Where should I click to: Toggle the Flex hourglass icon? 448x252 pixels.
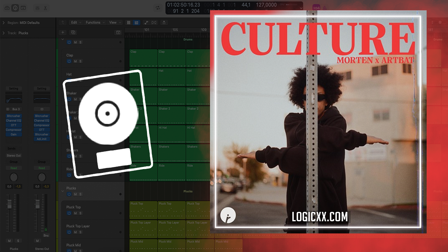click(x=154, y=22)
